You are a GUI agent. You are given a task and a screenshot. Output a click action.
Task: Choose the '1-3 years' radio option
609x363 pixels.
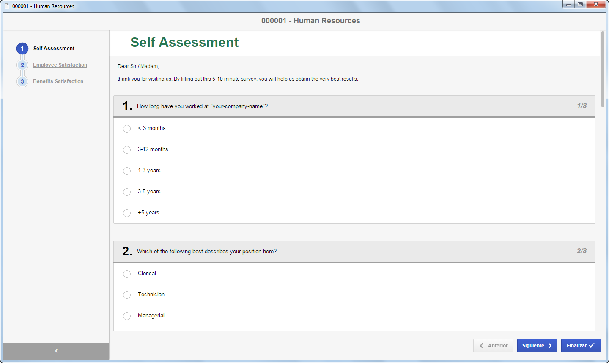[127, 171]
